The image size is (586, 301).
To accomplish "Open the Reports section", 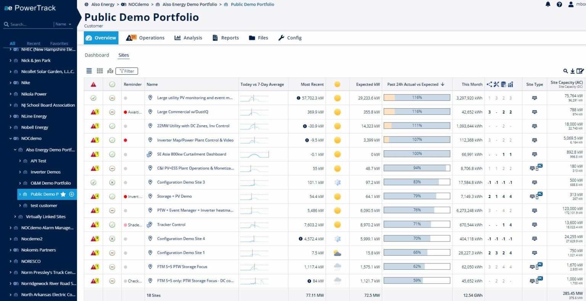I will tap(229, 37).
